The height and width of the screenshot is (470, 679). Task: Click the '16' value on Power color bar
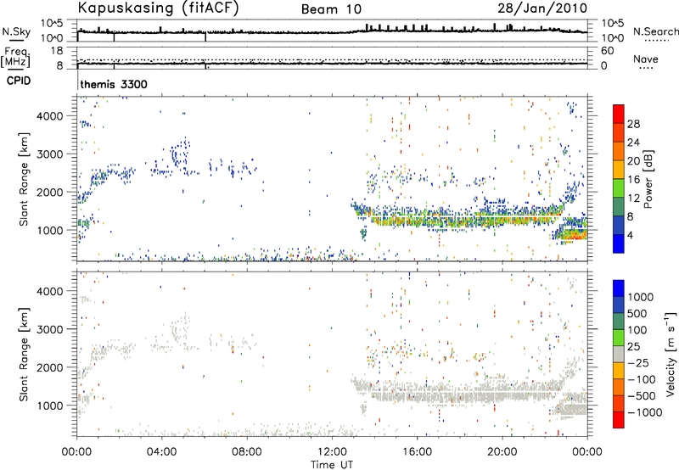tap(633, 180)
